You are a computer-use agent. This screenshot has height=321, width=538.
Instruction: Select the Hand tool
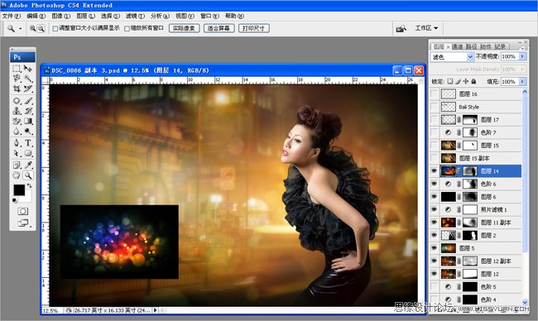(x=17, y=175)
